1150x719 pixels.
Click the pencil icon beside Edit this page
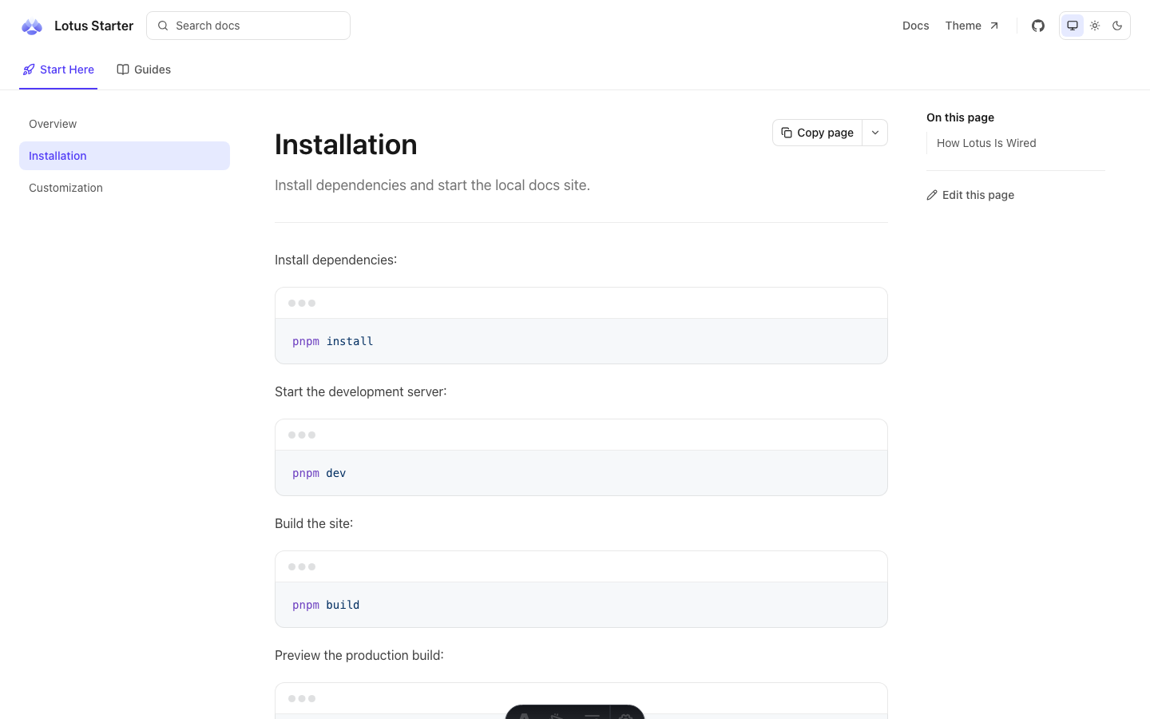pyautogui.click(x=932, y=195)
